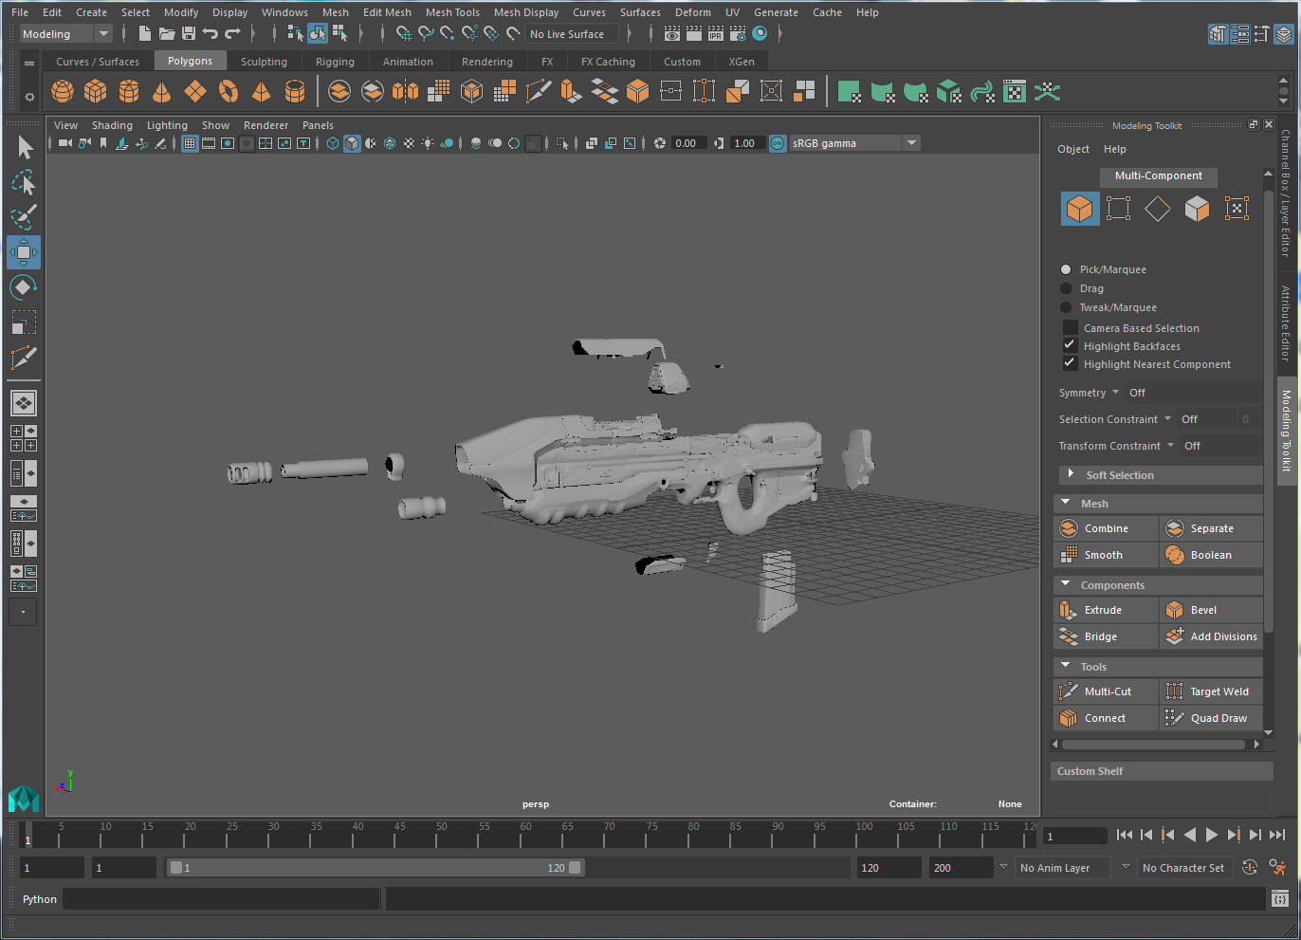The width and height of the screenshot is (1301, 940).
Task: Select the Move tool in toolbox
Action: [24, 252]
